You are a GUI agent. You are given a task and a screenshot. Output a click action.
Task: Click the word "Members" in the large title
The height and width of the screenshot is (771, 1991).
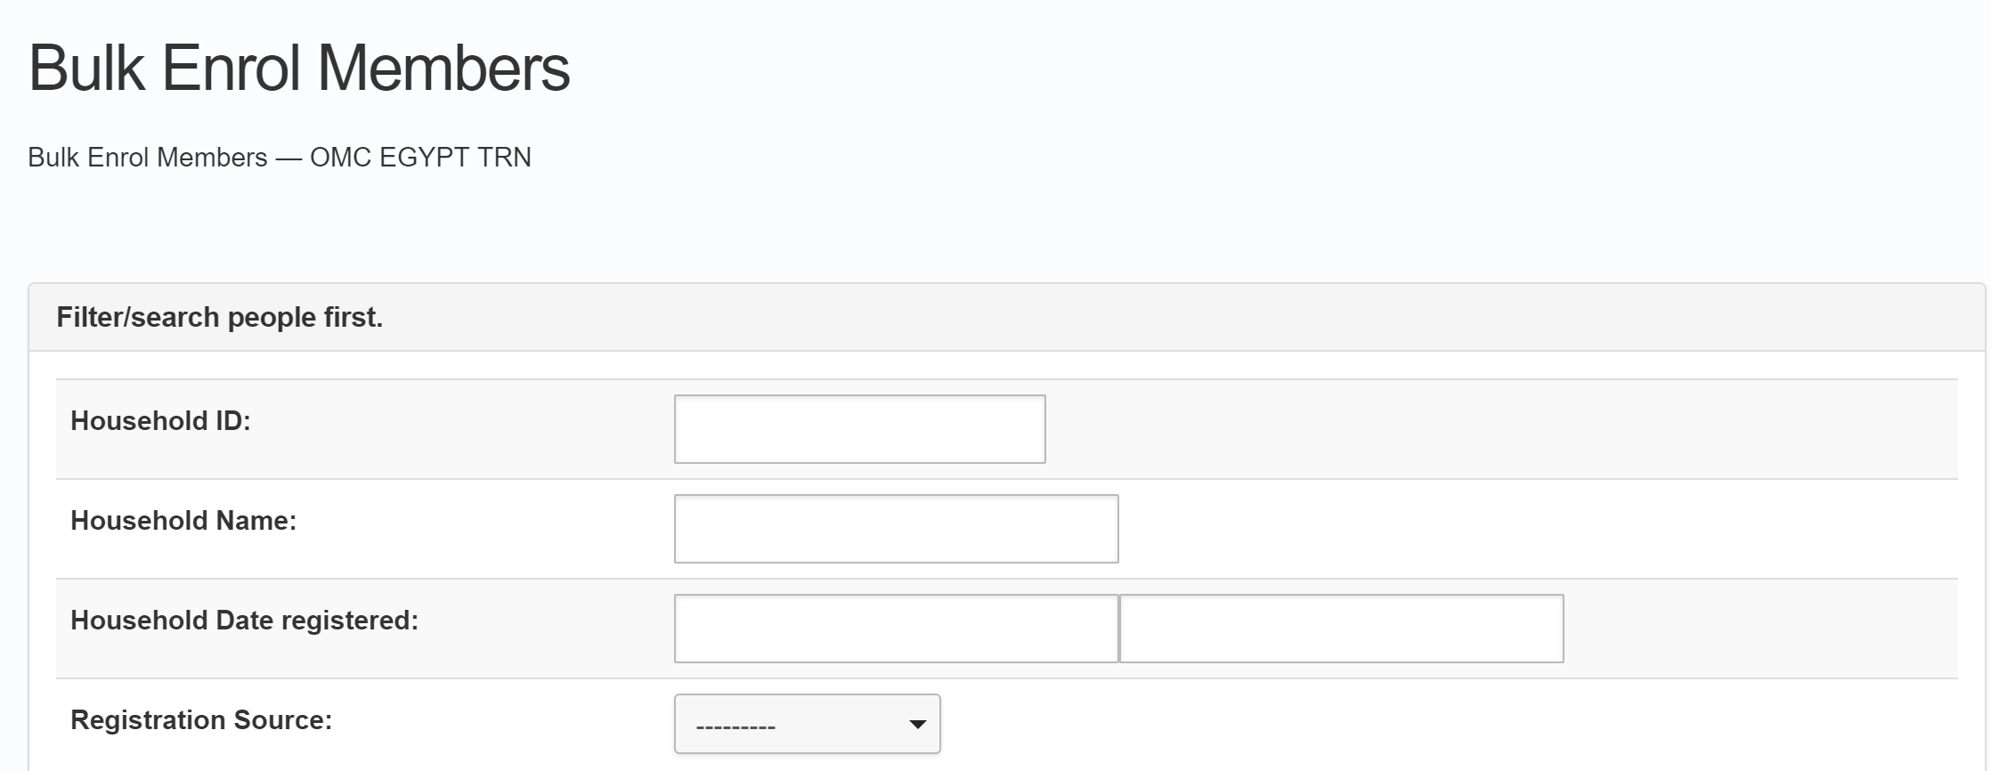(443, 68)
